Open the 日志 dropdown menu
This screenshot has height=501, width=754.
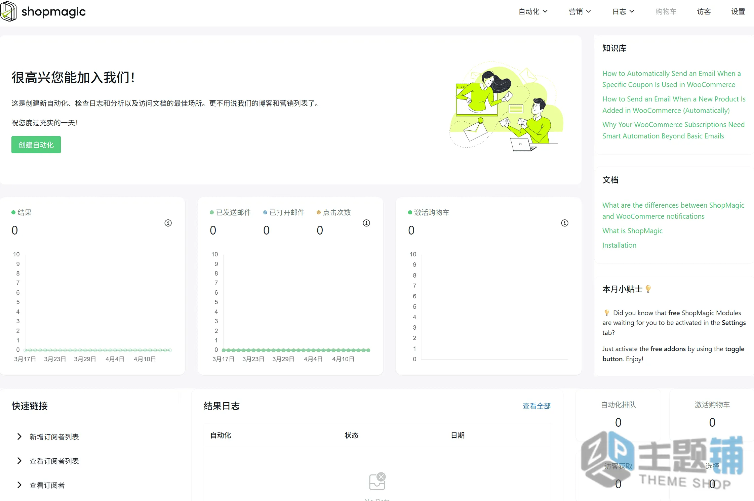pyautogui.click(x=623, y=11)
